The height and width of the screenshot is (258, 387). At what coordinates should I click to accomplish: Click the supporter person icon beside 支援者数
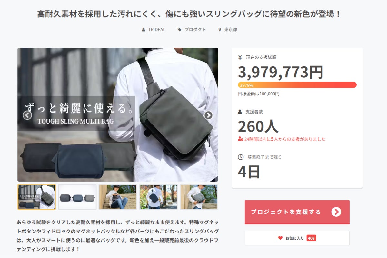pyautogui.click(x=240, y=112)
